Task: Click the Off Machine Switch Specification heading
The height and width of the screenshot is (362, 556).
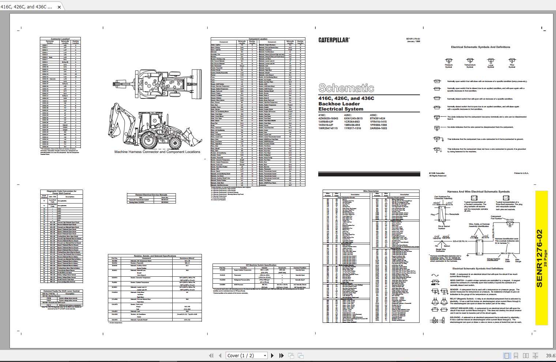Action: pyautogui.click(x=261, y=265)
